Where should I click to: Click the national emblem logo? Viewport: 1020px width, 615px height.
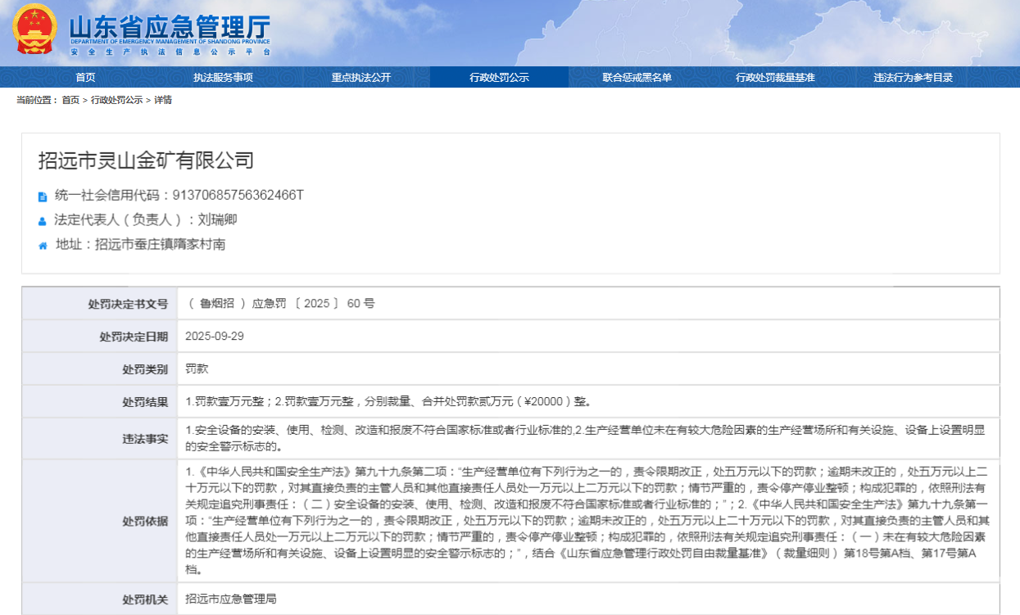[34, 29]
